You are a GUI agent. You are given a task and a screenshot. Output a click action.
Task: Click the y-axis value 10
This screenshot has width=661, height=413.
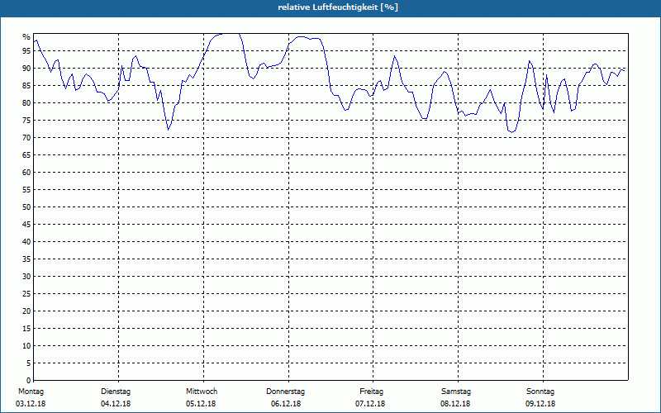[x=26, y=346]
